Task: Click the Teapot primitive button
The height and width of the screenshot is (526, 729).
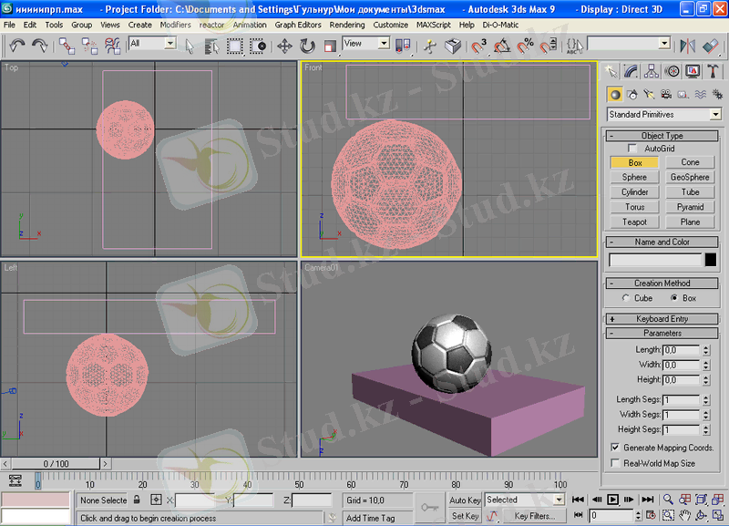Action: click(x=634, y=222)
